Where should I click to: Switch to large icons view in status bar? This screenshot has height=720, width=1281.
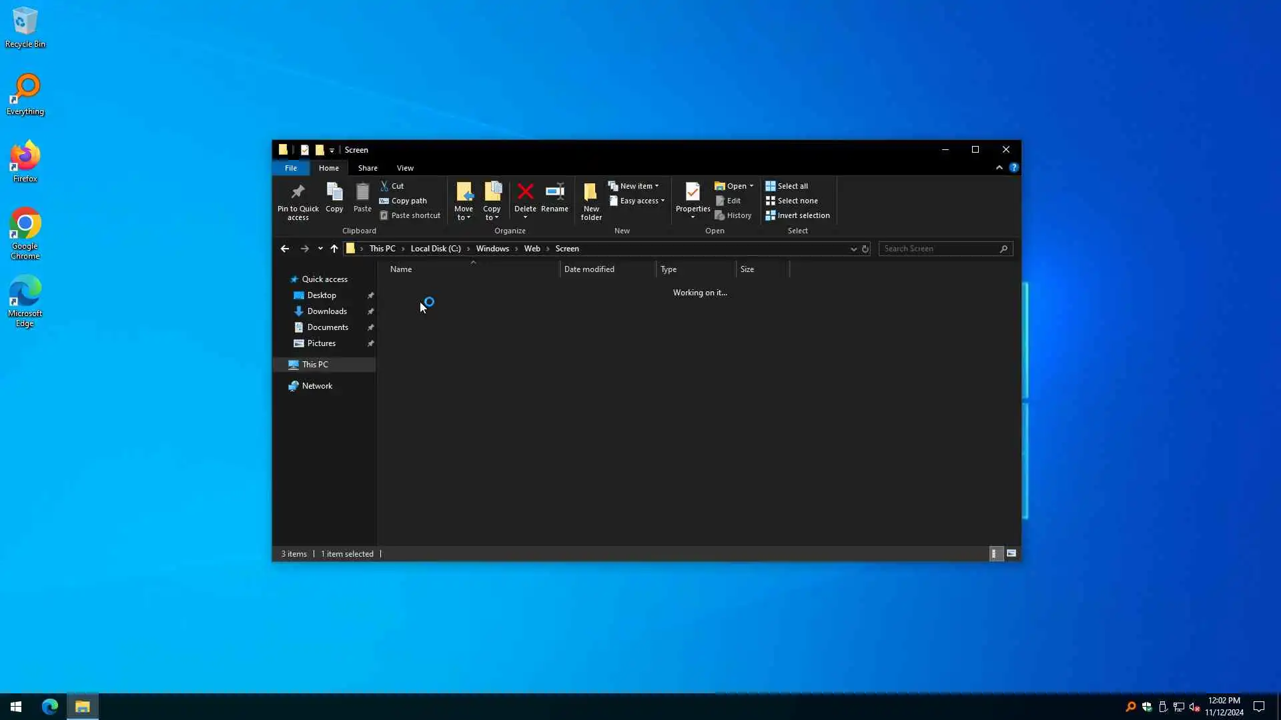click(x=1011, y=553)
